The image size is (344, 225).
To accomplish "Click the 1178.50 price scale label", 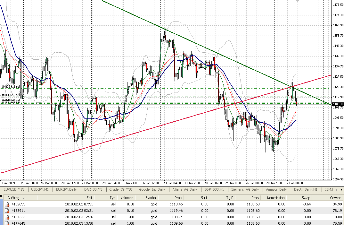I will [338, 4].
